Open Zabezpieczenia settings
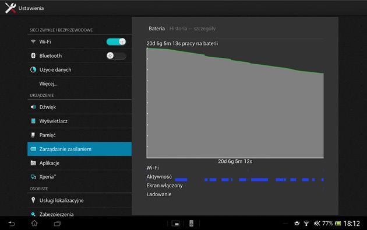The image size is (367, 230). [80, 212]
